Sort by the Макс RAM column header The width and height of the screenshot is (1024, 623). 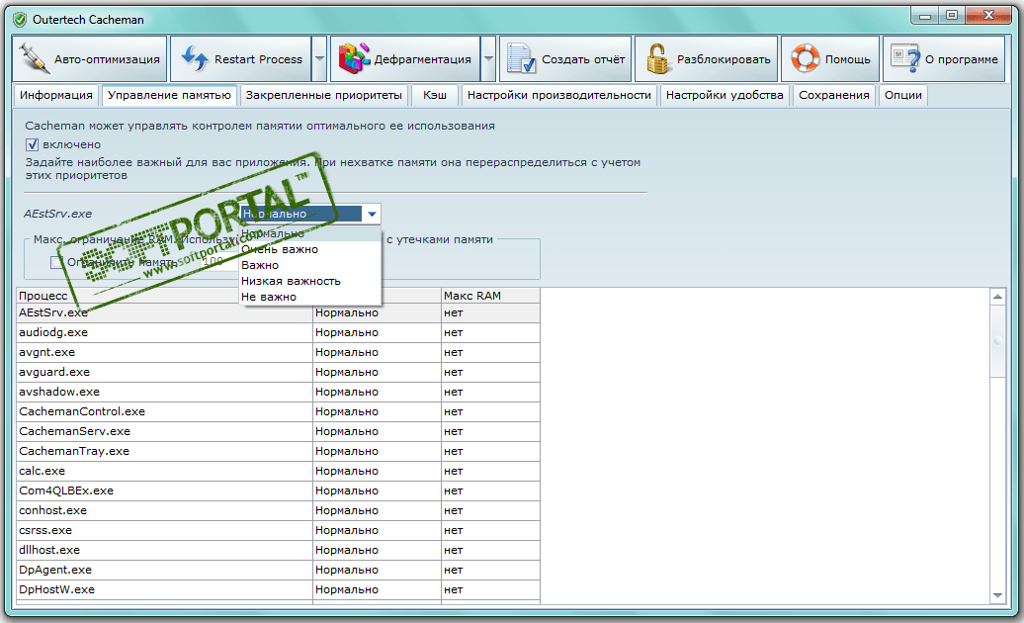point(490,296)
